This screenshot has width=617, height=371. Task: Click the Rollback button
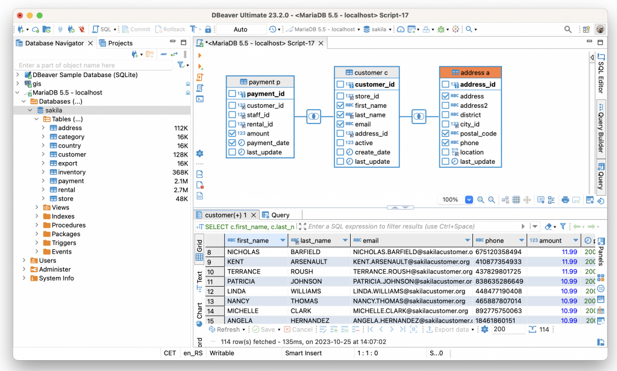(171, 29)
